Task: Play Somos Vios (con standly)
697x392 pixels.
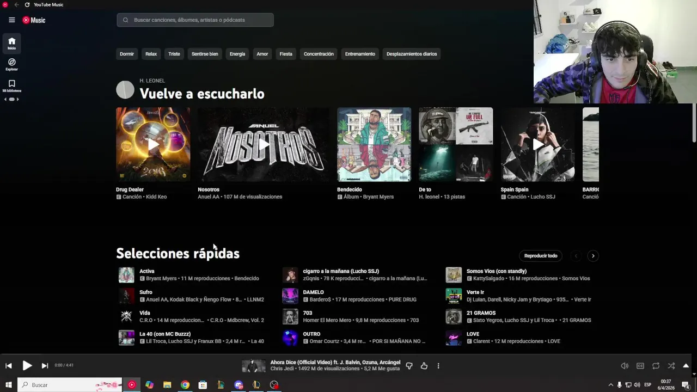Action: 454,275
